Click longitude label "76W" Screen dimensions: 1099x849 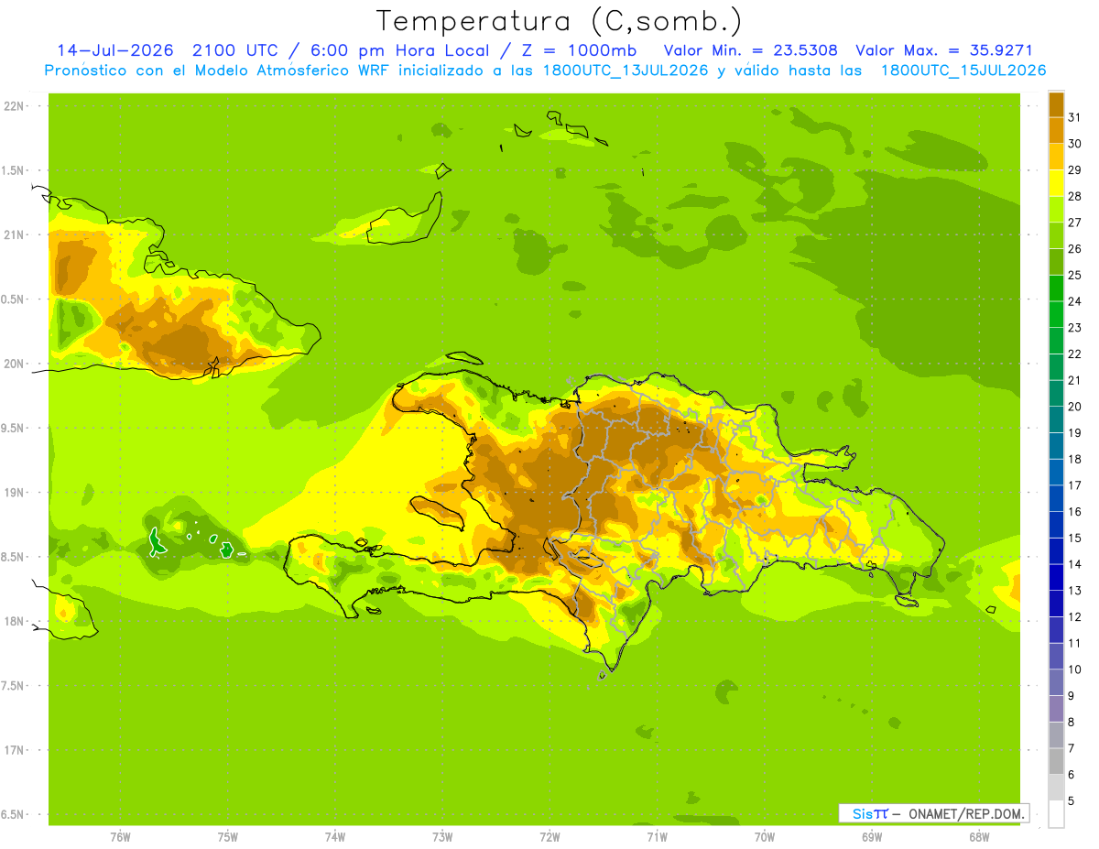coord(120,836)
